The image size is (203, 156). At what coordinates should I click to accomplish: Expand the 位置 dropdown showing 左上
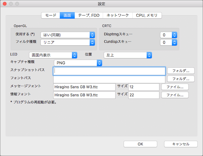(x=128, y=55)
